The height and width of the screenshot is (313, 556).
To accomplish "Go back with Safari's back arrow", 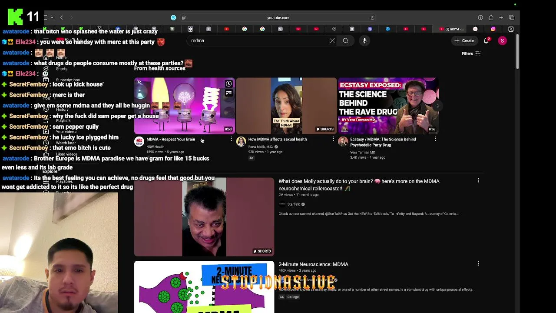I will click(x=62, y=18).
